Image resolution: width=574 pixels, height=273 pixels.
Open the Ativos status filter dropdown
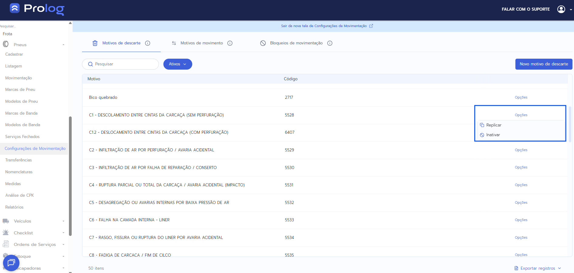point(178,64)
